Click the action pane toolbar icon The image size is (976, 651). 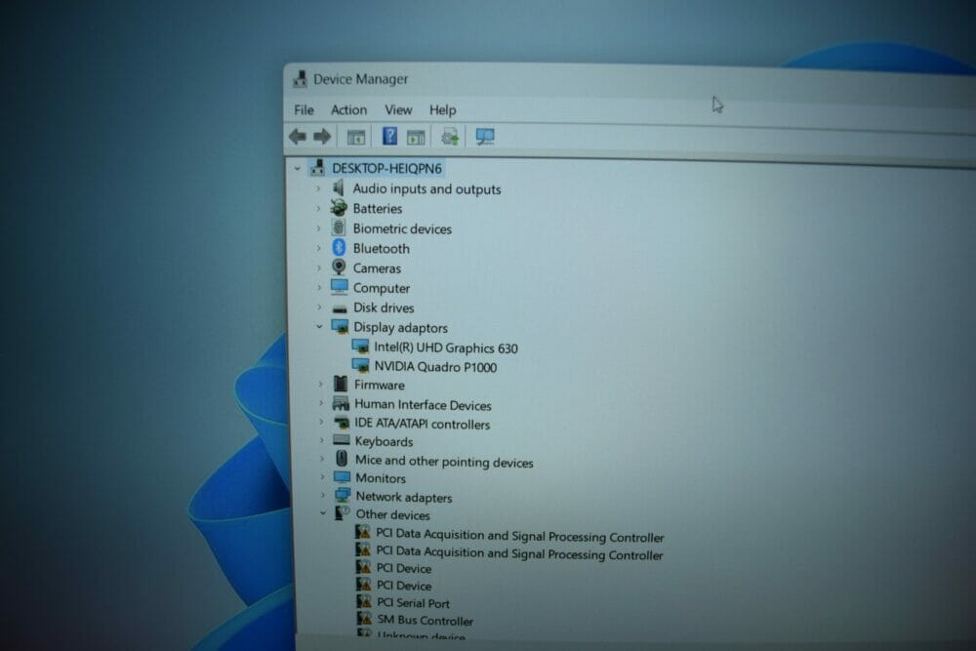(416, 137)
